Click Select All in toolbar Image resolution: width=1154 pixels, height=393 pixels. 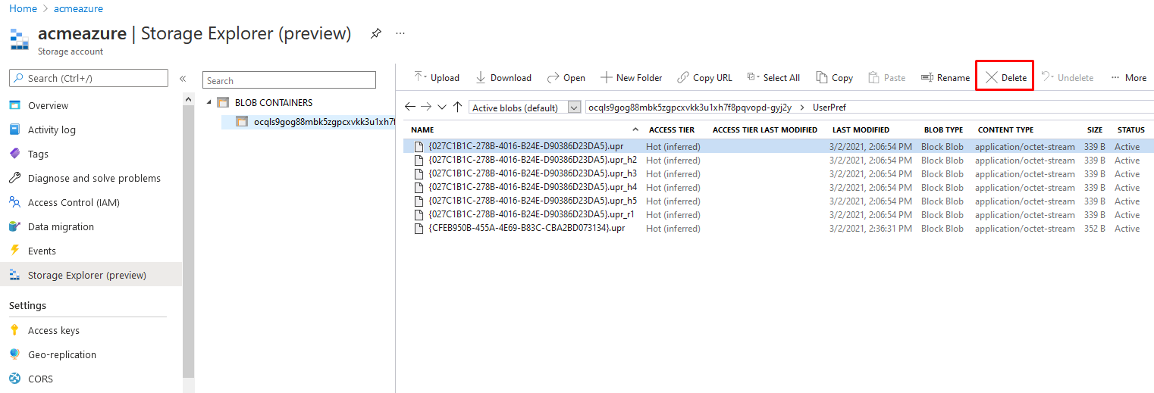pos(773,77)
